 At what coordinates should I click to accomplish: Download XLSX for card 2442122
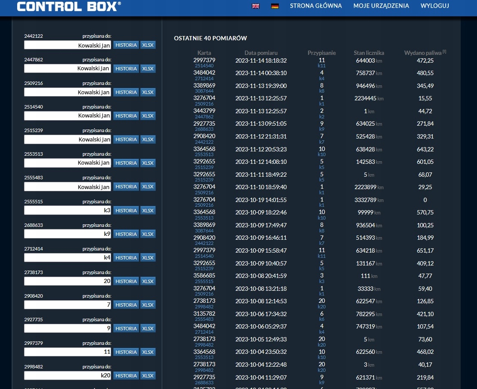[x=148, y=45]
